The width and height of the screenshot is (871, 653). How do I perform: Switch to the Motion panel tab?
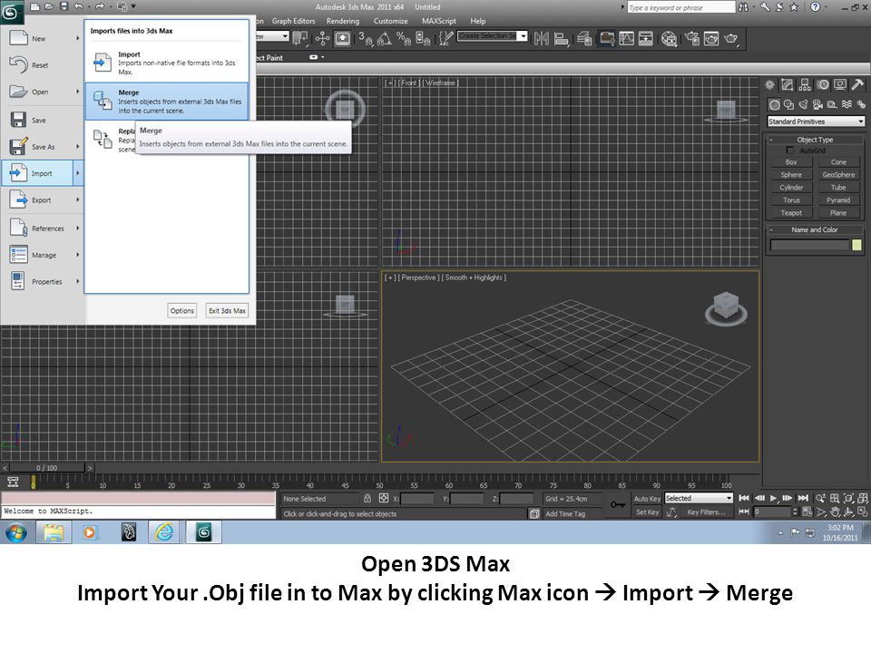click(x=823, y=85)
